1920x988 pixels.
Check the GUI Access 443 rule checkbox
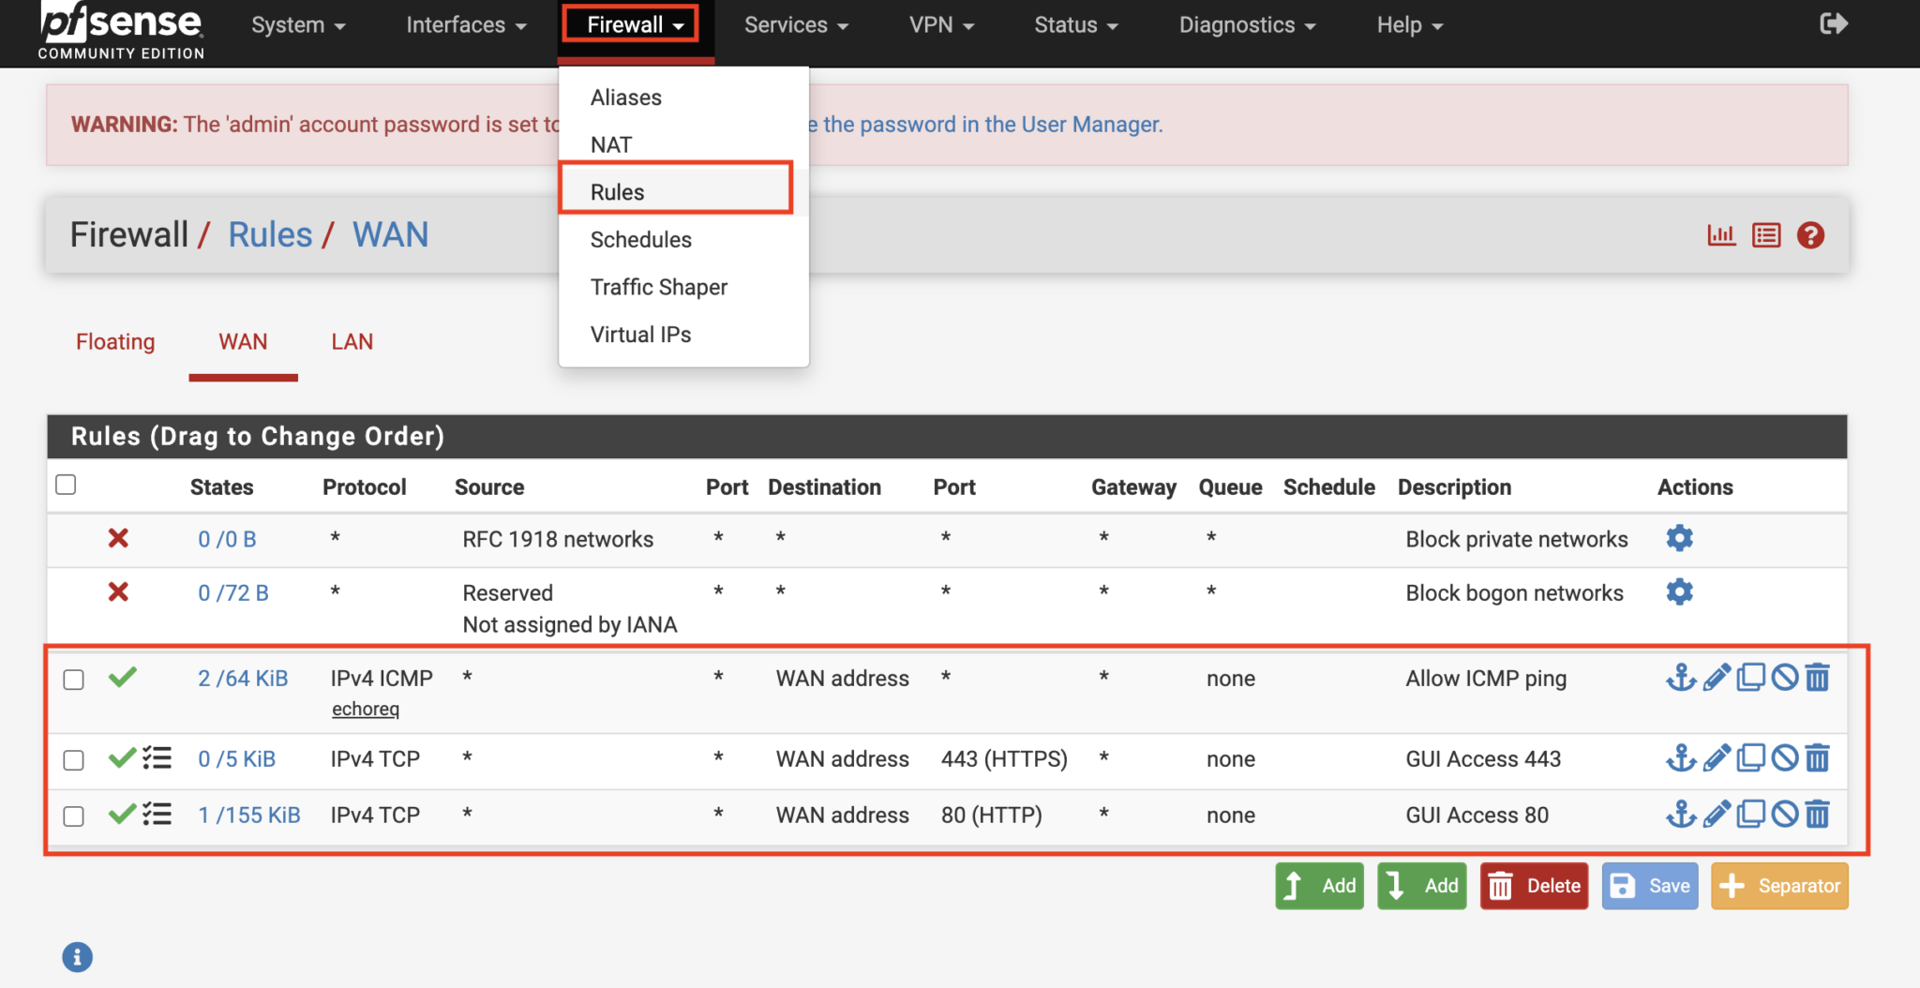(73, 760)
